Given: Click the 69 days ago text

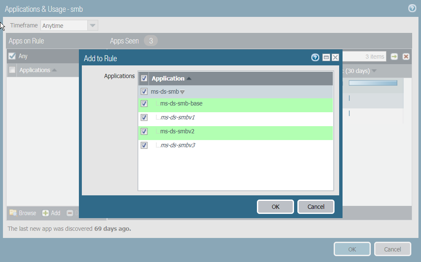Looking at the screenshot, I should [113, 229].
